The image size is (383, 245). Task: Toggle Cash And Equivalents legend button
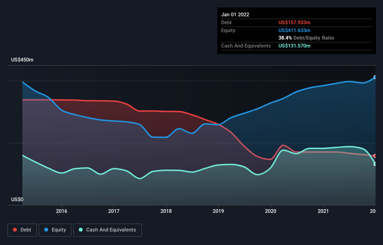107,230
